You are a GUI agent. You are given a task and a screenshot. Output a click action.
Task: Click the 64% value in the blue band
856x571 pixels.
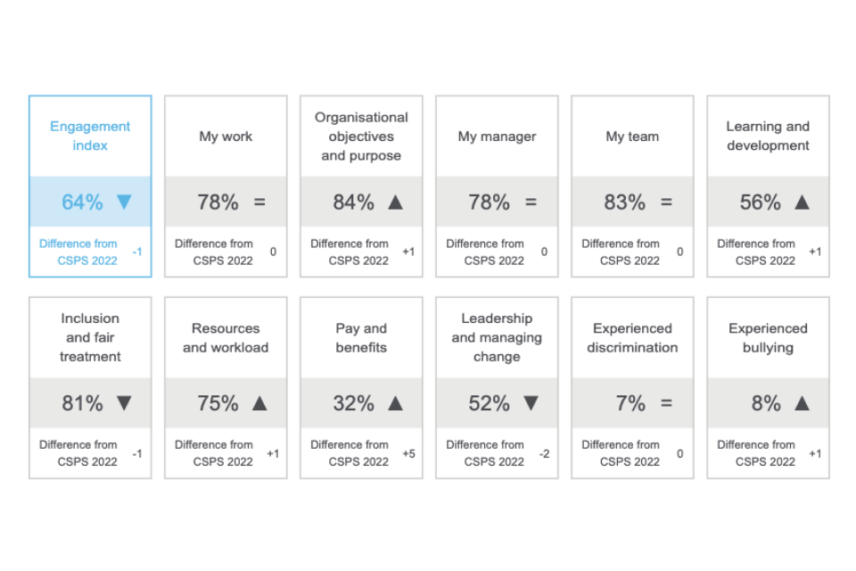(x=82, y=203)
